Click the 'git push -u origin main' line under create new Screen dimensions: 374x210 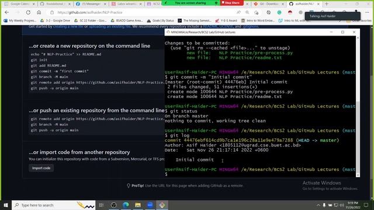click(x=54, y=88)
